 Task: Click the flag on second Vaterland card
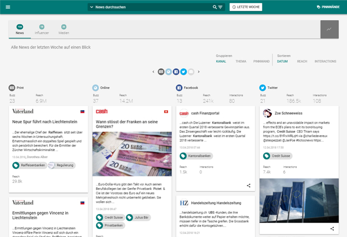pos(83,203)
